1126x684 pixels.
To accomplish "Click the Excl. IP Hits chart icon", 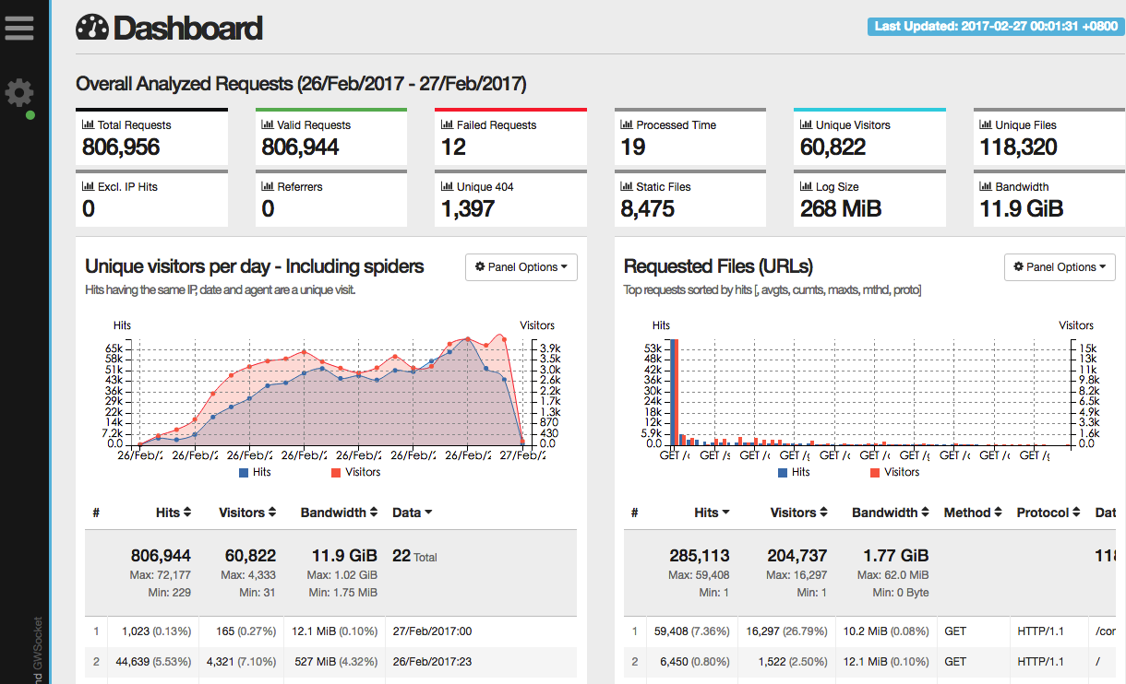I will pyautogui.click(x=89, y=187).
